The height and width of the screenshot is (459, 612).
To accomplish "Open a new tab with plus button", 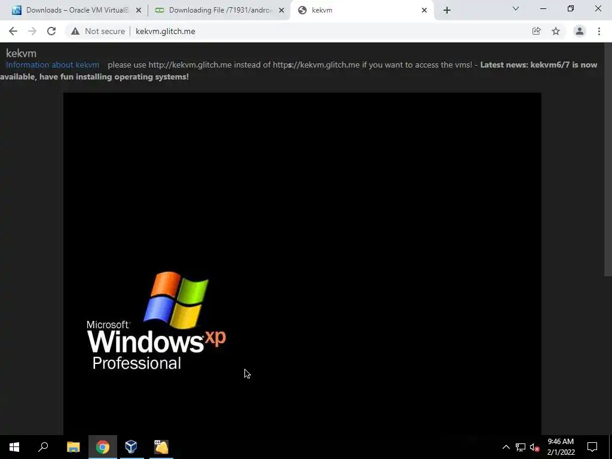I will pyautogui.click(x=447, y=10).
